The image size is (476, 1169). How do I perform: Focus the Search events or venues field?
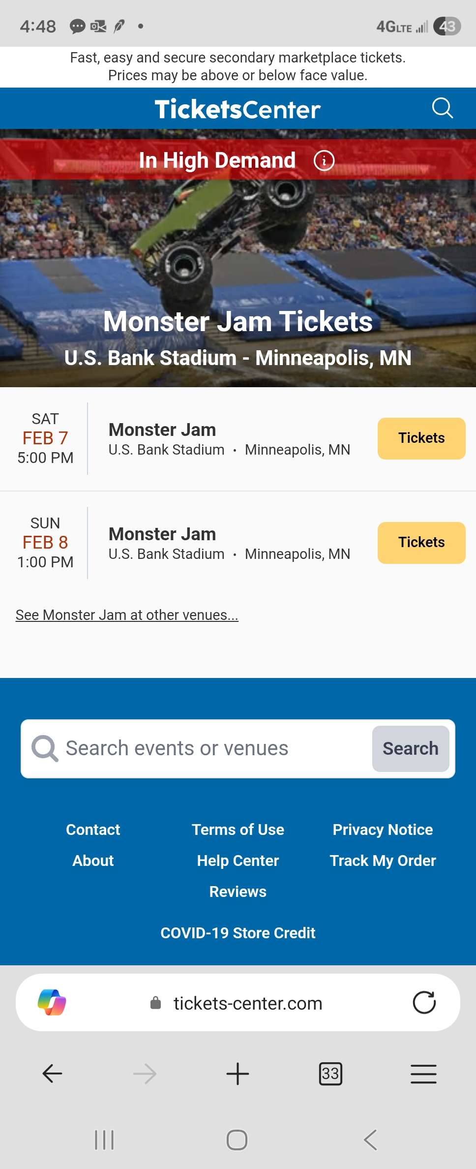207,748
